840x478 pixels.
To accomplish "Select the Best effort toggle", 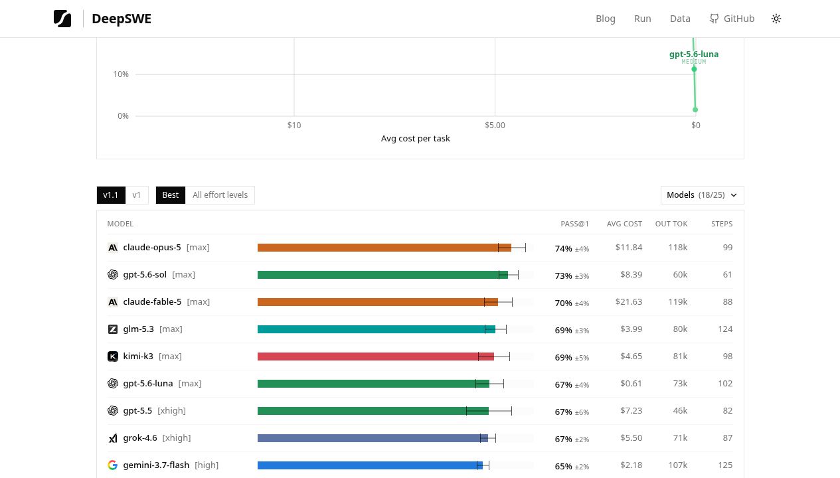I will [x=171, y=195].
